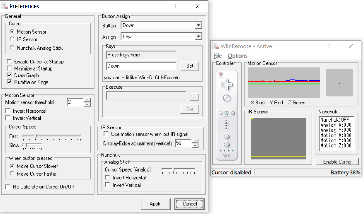Click the Home button on Wii remote

226,113
